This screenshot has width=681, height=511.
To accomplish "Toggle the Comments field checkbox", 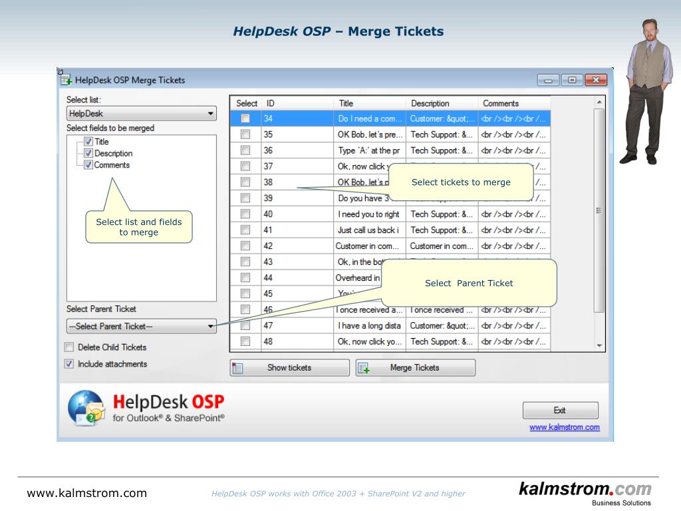I will (88, 165).
